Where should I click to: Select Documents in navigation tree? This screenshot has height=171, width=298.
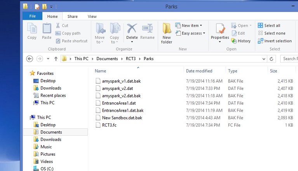tap(51, 132)
